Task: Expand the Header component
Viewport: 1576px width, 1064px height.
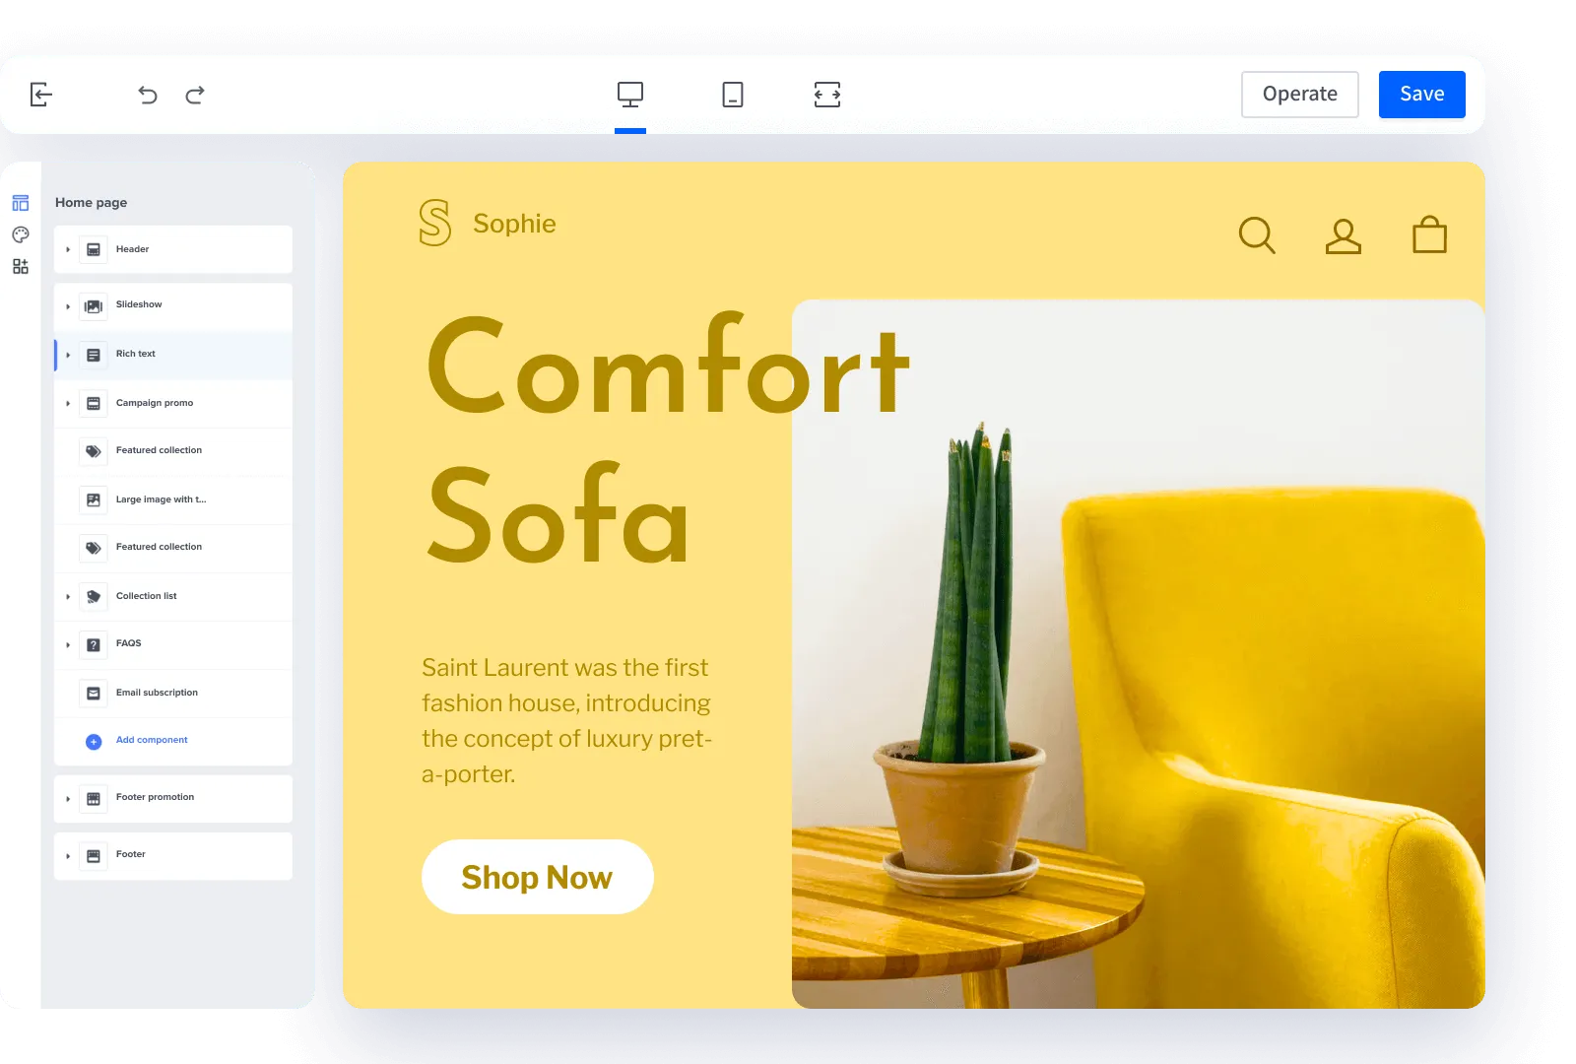Action: tap(68, 249)
